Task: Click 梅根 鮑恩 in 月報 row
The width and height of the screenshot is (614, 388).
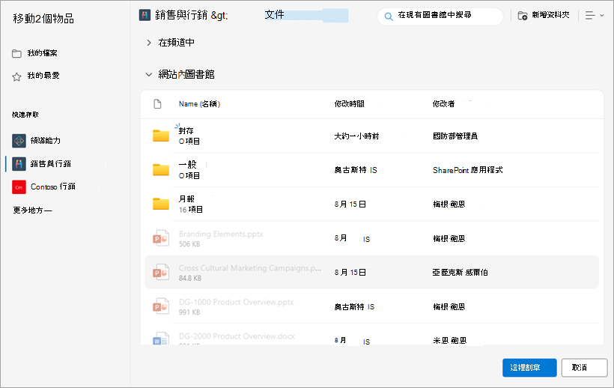Action: click(449, 204)
